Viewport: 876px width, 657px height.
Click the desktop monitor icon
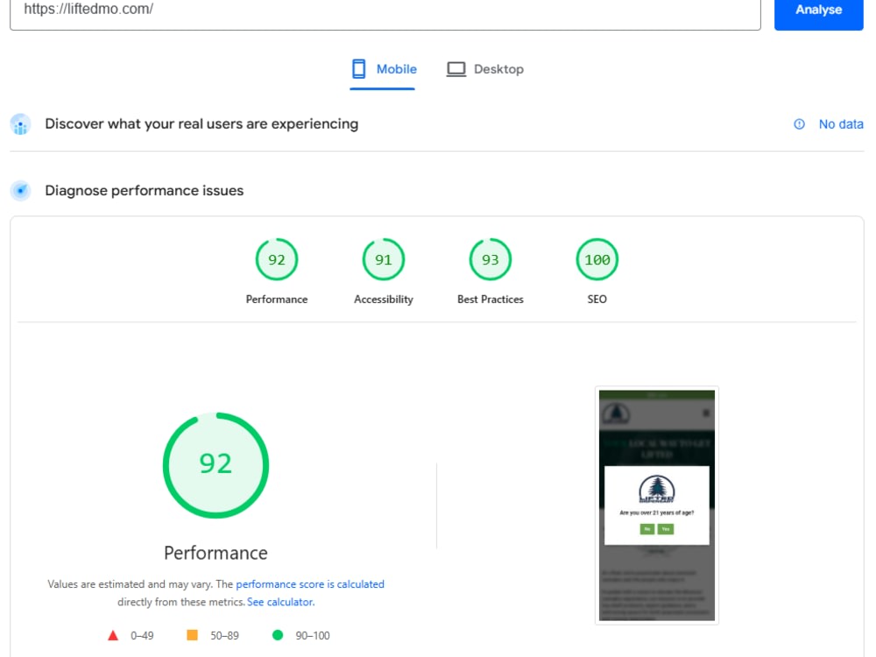[456, 69]
